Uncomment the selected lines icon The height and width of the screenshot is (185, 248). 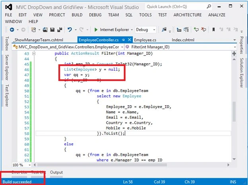pos(203,29)
